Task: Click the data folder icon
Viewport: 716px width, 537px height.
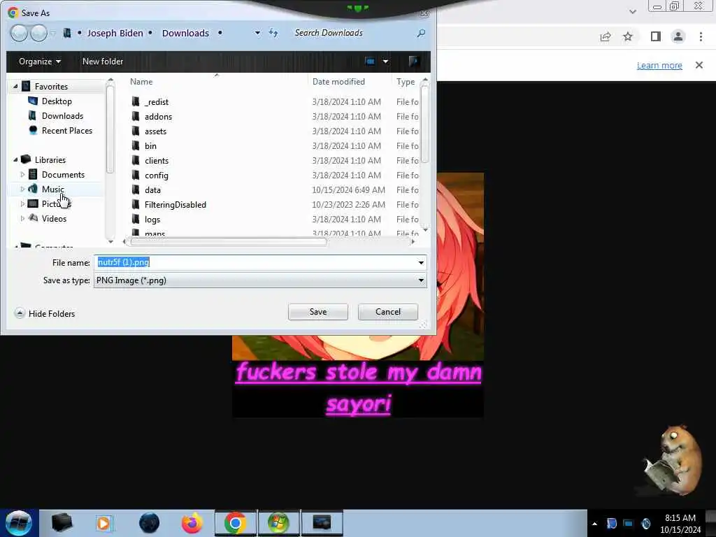Action: [x=136, y=189]
